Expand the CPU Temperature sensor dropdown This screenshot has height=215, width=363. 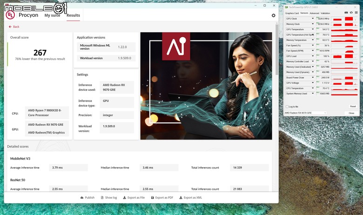tap(313, 88)
